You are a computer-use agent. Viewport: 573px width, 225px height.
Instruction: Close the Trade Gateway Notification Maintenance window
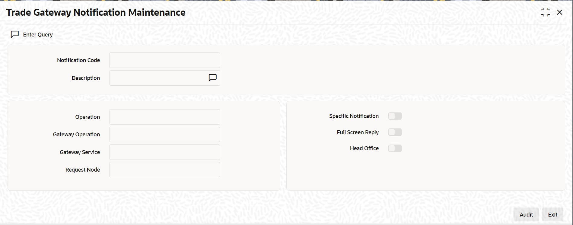coord(560,12)
